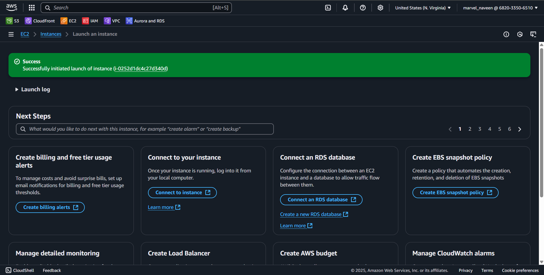Go to the previous Next Steps page arrow
Screen dimensions: 544x275
(450, 129)
